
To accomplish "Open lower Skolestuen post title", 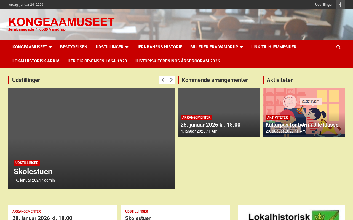I will tap(138, 218).
